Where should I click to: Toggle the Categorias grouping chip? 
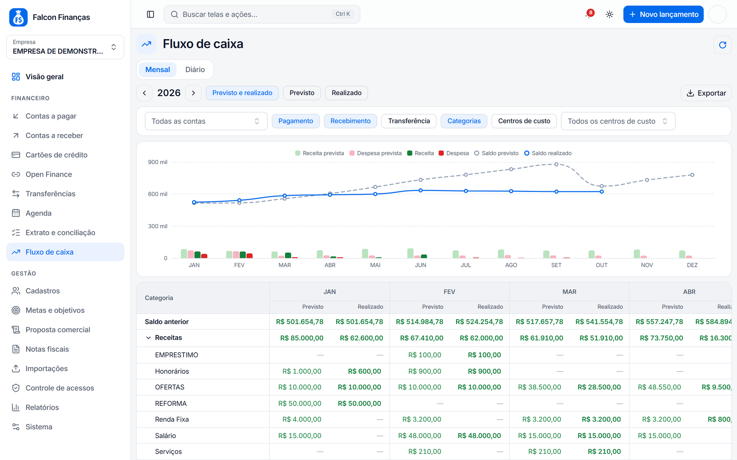[x=464, y=121]
